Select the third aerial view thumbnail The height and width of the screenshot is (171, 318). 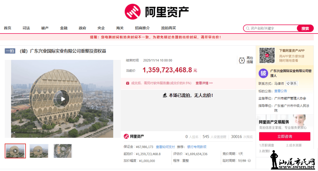[63, 151]
